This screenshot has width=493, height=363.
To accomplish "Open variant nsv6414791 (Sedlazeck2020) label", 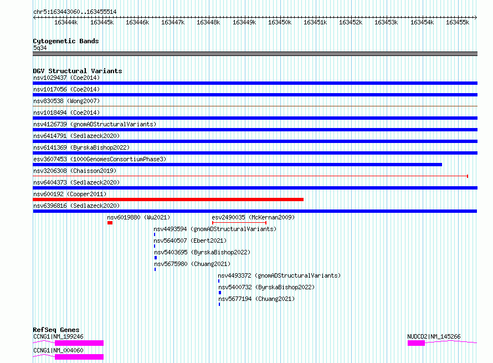I will click(x=76, y=136).
